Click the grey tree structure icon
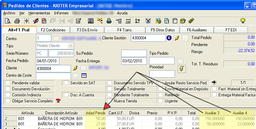Screen dimensions: 256x129 (119, 21)
